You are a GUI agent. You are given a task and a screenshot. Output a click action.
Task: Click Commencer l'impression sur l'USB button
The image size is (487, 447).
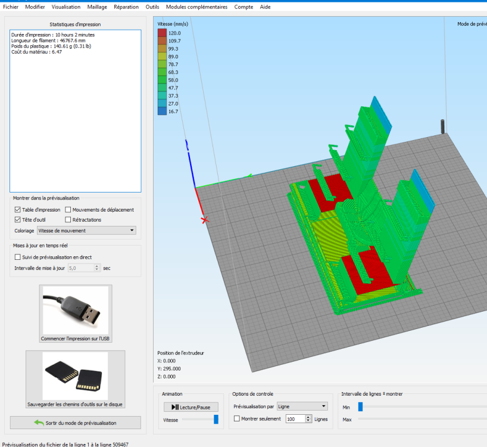(x=76, y=313)
